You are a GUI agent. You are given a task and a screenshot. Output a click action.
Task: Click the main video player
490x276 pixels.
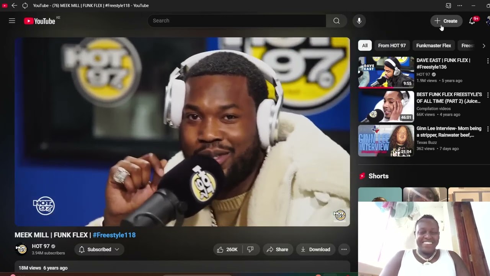click(x=182, y=132)
